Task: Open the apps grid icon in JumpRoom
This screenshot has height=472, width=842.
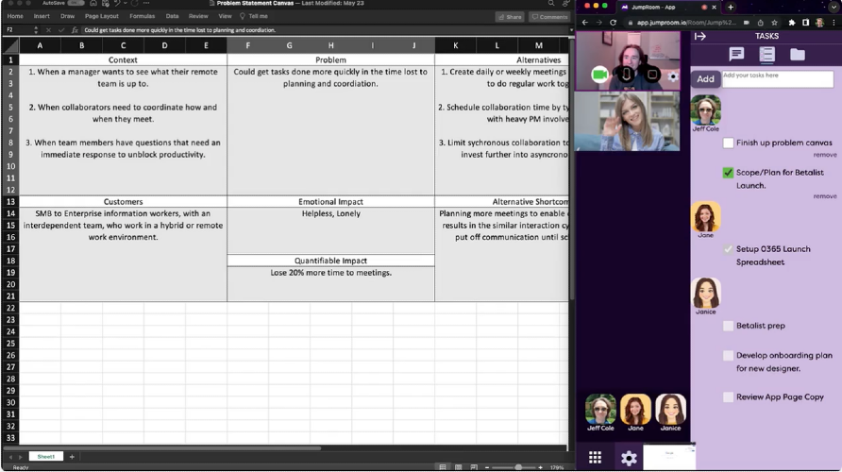Action: point(595,457)
